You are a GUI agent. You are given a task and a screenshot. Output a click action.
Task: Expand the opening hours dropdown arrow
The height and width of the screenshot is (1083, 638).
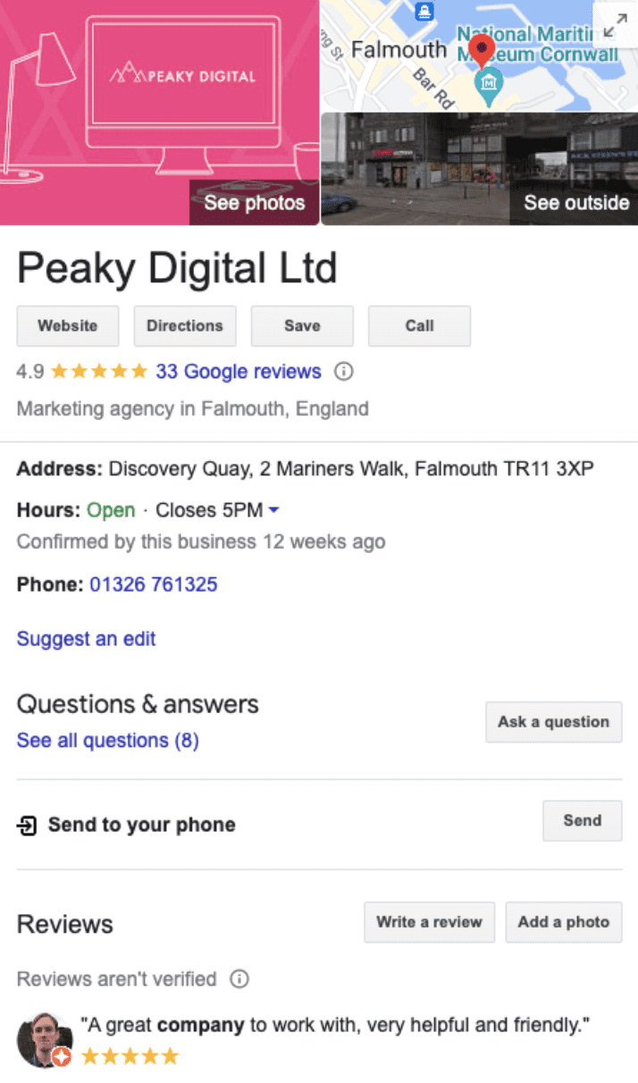[274, 510]
